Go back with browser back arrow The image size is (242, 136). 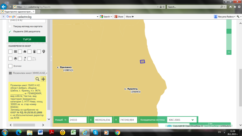[4, 7]
